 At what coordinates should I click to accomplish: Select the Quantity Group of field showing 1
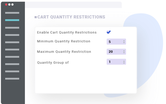(x=114, y=62)
